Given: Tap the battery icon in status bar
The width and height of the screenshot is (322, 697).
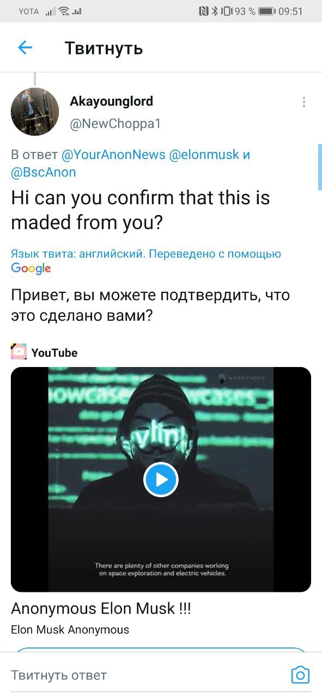Looking at the screenshot, I should click(x=266, y=11).
